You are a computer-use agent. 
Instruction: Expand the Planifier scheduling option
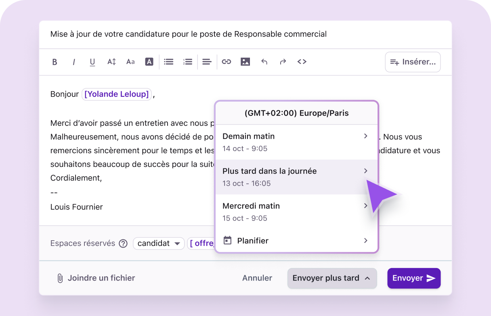(297, 241)
